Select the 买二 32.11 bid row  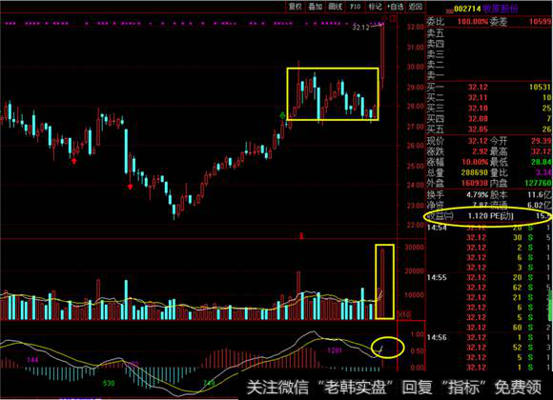click(488, 97)
